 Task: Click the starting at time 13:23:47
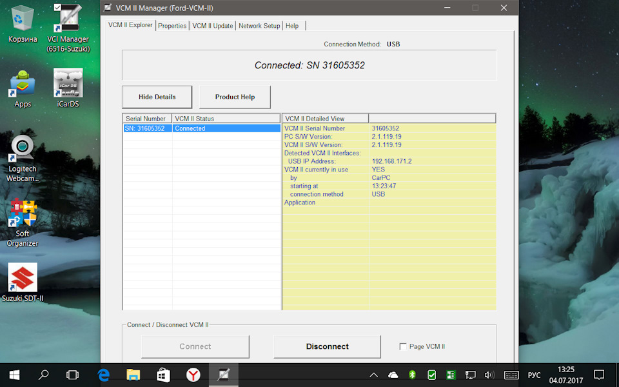coord(384,186)
